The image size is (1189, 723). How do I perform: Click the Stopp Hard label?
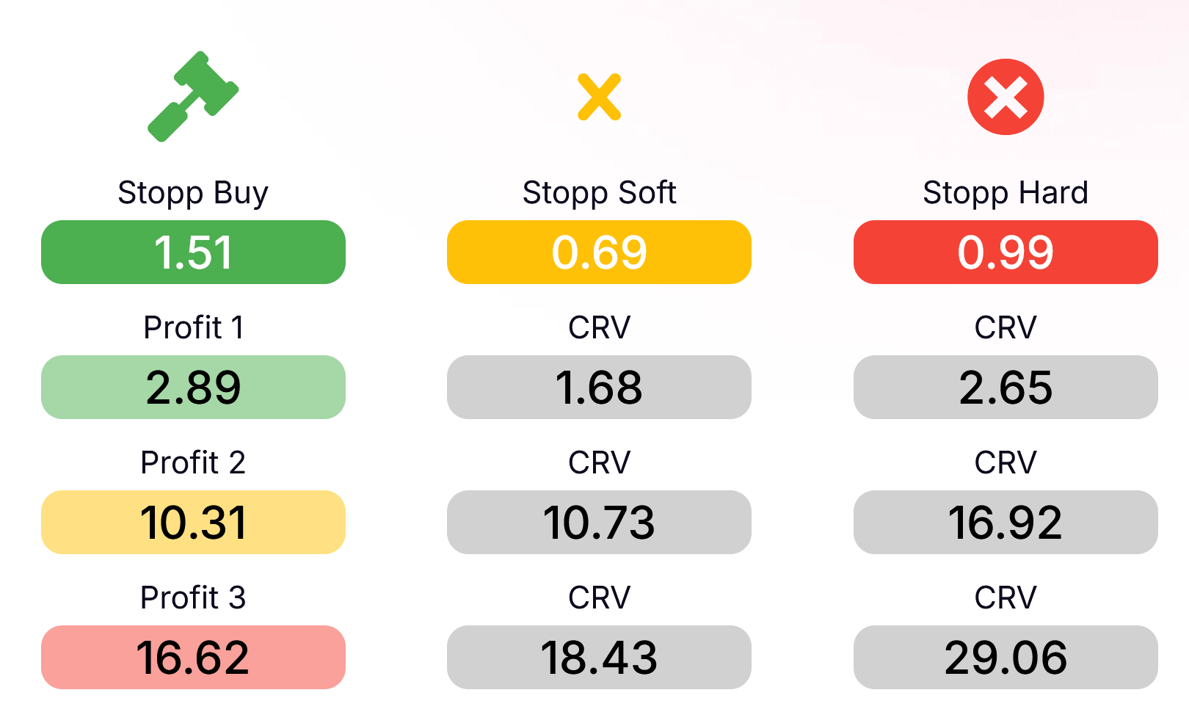(x=1005, y=193)
